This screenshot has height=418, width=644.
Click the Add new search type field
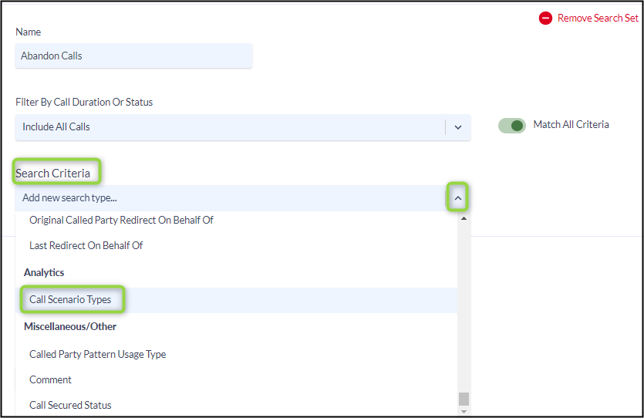pyautogui.click(x=231, y=198)
